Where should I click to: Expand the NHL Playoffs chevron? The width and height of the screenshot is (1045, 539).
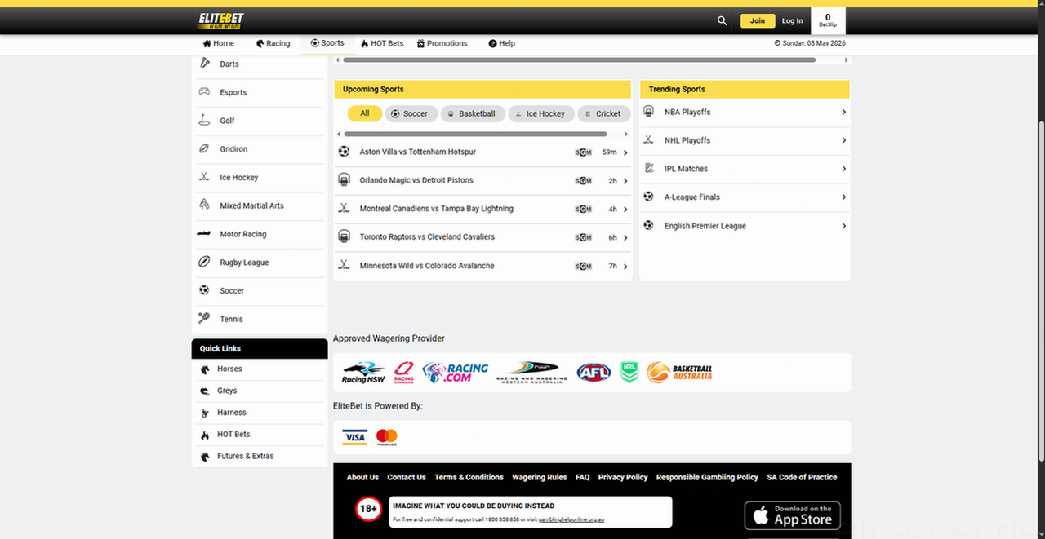843,140
